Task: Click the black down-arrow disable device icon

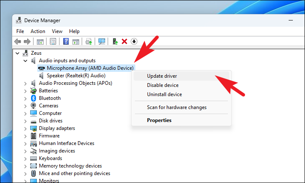Action: coord(134,41)
